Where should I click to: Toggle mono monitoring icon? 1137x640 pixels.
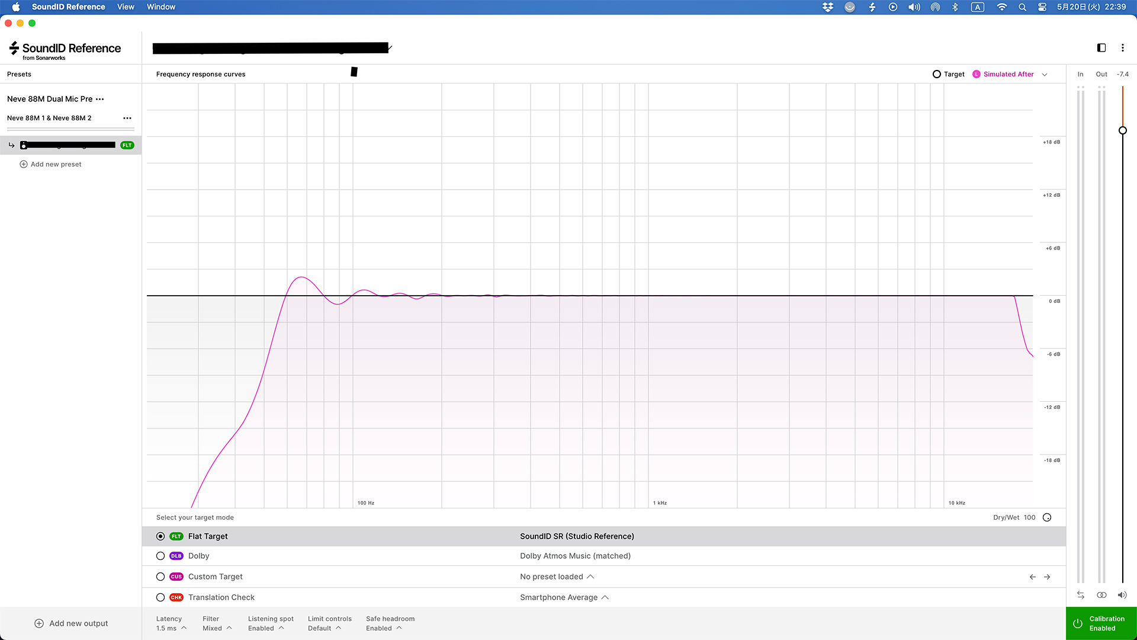(x=1101, y=595)
